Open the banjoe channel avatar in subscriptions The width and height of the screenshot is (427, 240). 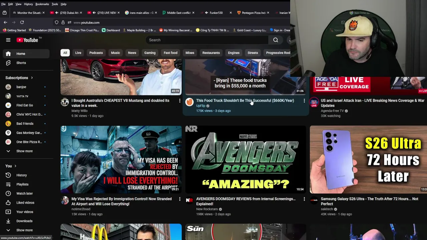point(8,87)
